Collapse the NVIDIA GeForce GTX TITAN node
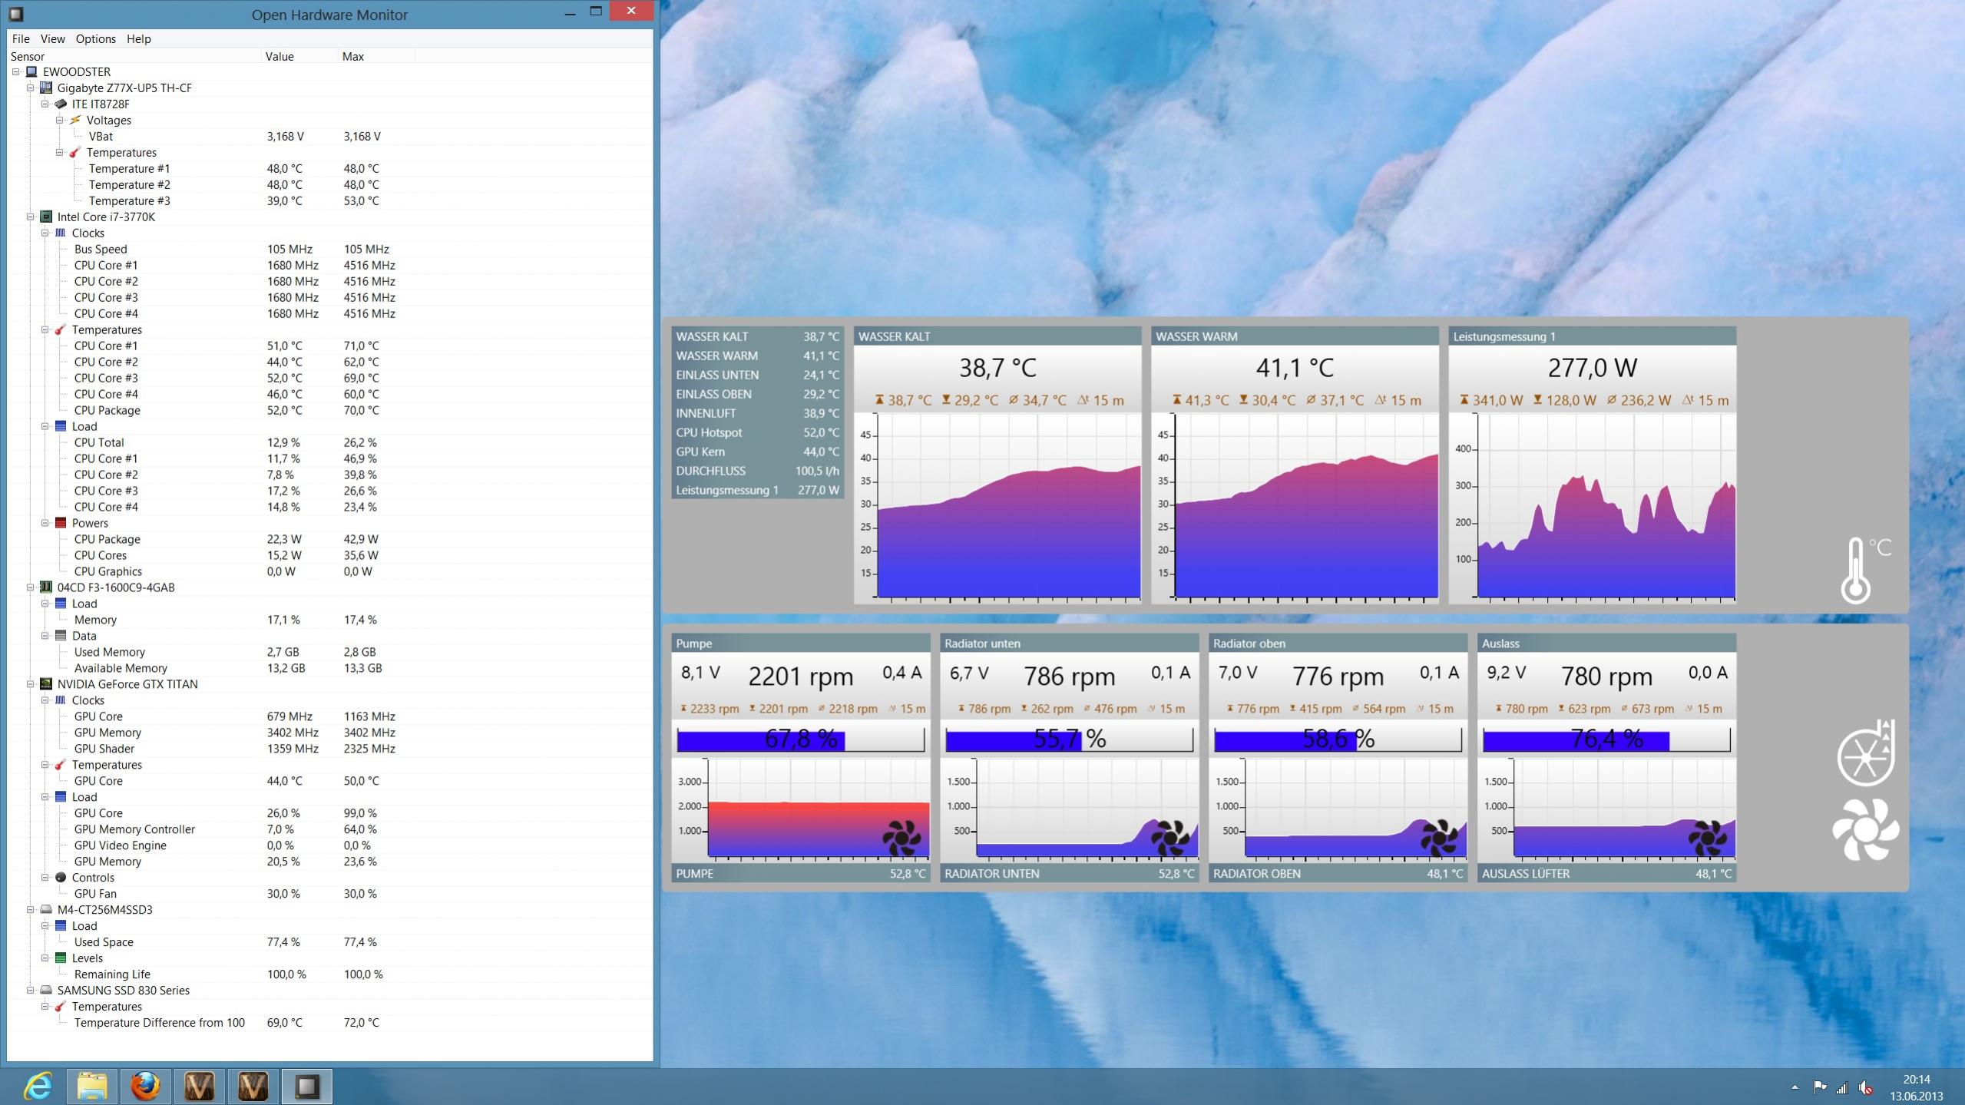Viewport: 1965px width, 1105px height. tap(31, 684)
